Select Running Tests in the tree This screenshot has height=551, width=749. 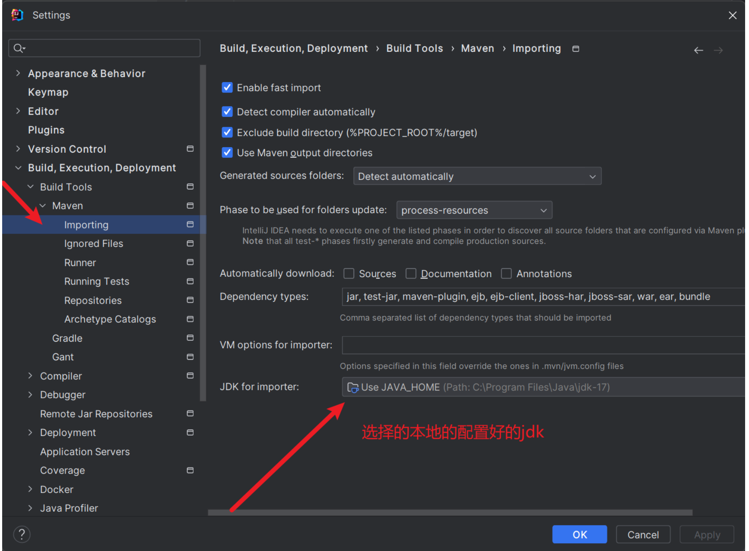(97, 281)
